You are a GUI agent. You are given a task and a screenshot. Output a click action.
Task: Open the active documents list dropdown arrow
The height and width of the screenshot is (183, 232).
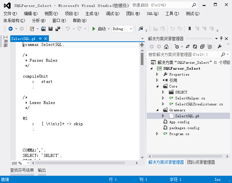pyautogui.click(x=142, y=39)
